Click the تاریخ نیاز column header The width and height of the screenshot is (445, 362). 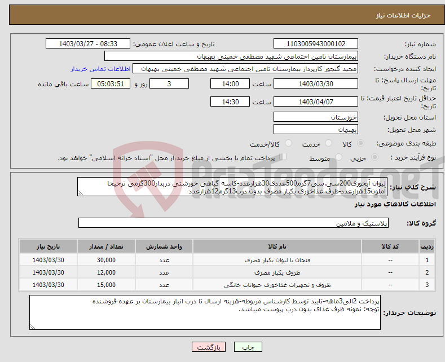pyautogui.click(x=48, y=246)
